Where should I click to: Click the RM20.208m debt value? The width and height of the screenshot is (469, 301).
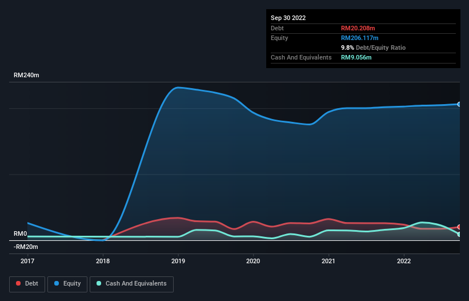[358, 28]
